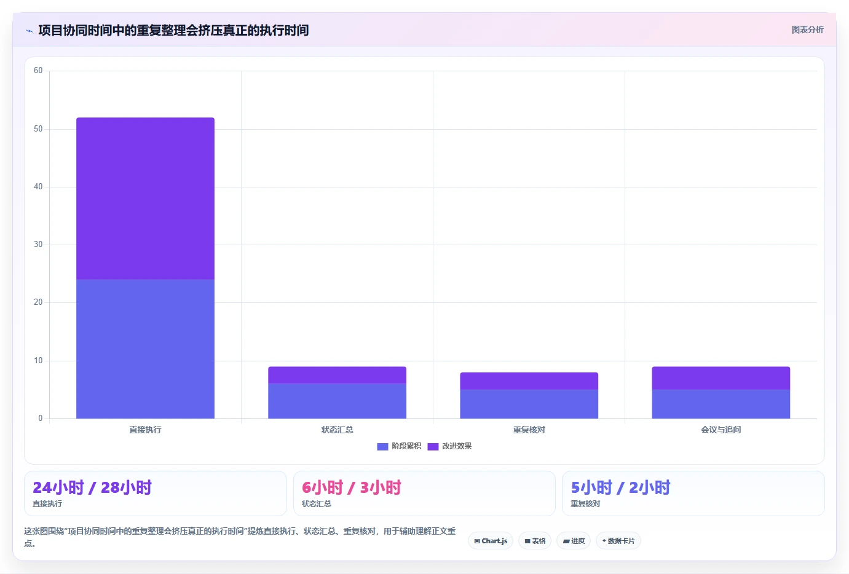Click the 会议与追问 x-axis label

(721, 430)
